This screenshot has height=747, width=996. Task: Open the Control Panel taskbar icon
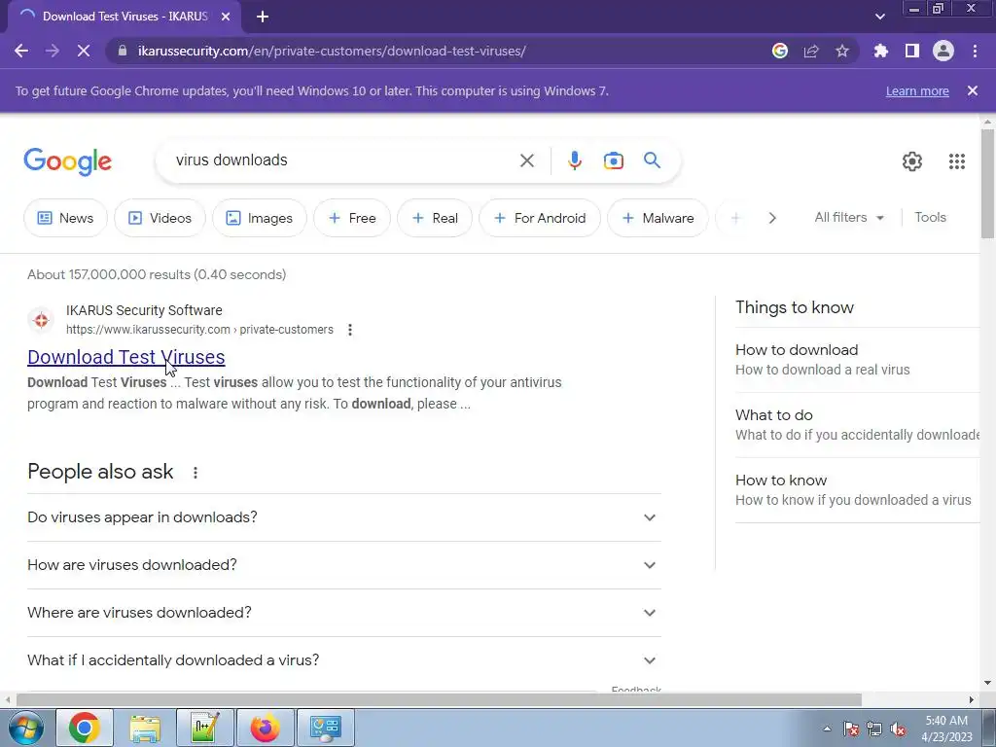point(326,728)
